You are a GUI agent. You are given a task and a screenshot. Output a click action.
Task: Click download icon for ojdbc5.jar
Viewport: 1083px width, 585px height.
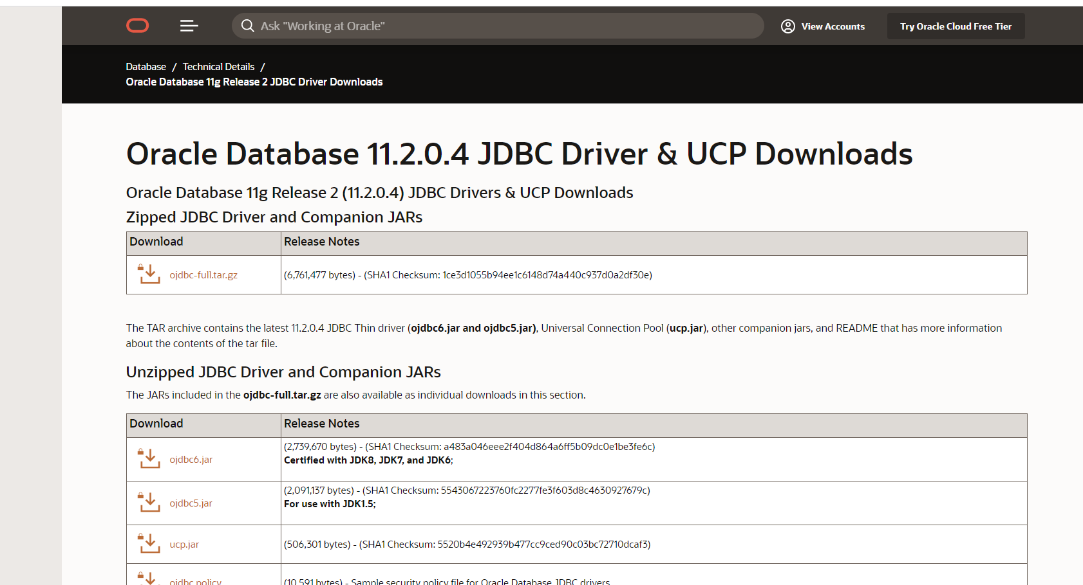tap(149, 502)
